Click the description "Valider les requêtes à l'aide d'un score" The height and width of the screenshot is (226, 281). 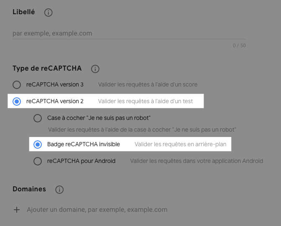coord(148,85)
